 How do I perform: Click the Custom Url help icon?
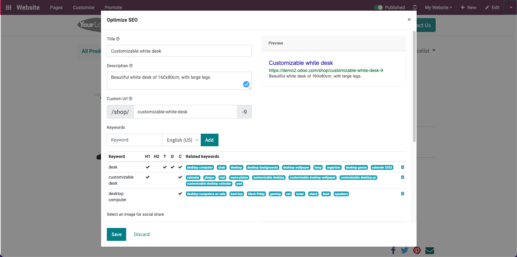(x=130, y=99)
